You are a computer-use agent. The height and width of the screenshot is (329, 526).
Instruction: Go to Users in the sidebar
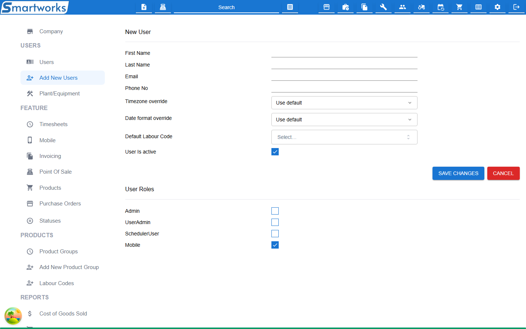(x=62, y=62)
